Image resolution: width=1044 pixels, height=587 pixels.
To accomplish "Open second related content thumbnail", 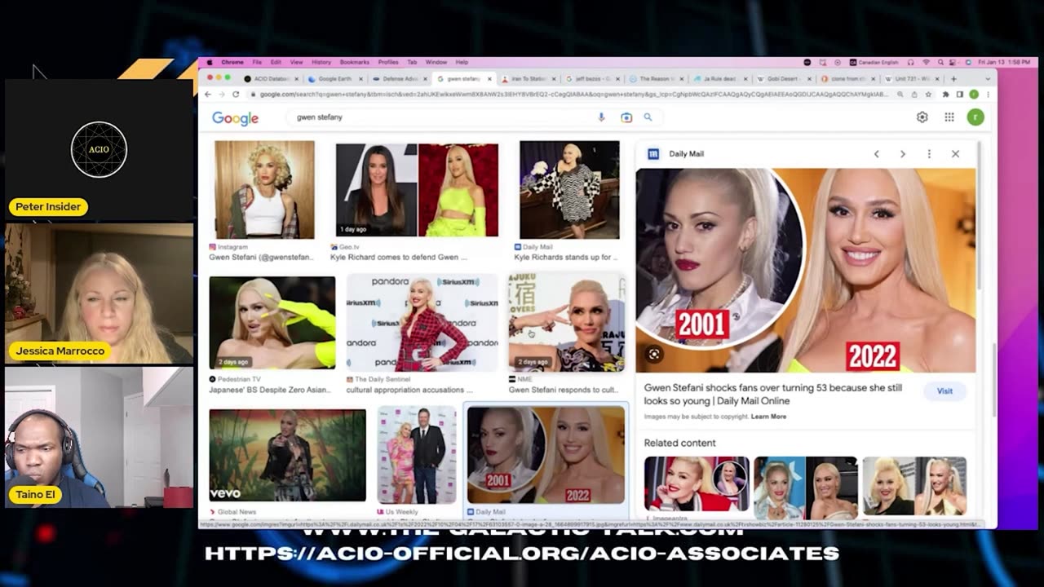I will (x=805, y=488).
